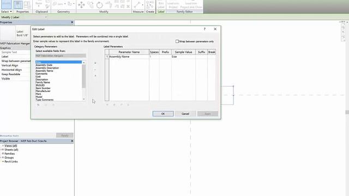The height and width of the screenshot is (196, 349).
Task: Open the Select dropdown in the ribbon
Action: [x=7, y=11]
